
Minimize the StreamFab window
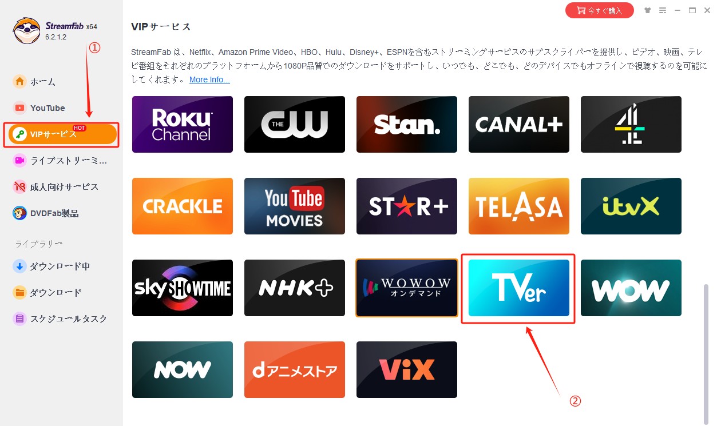(678, 10)
